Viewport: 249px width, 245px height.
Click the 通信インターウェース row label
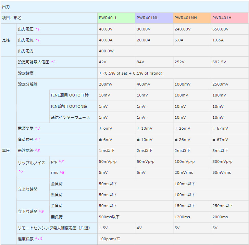(73, 117)
